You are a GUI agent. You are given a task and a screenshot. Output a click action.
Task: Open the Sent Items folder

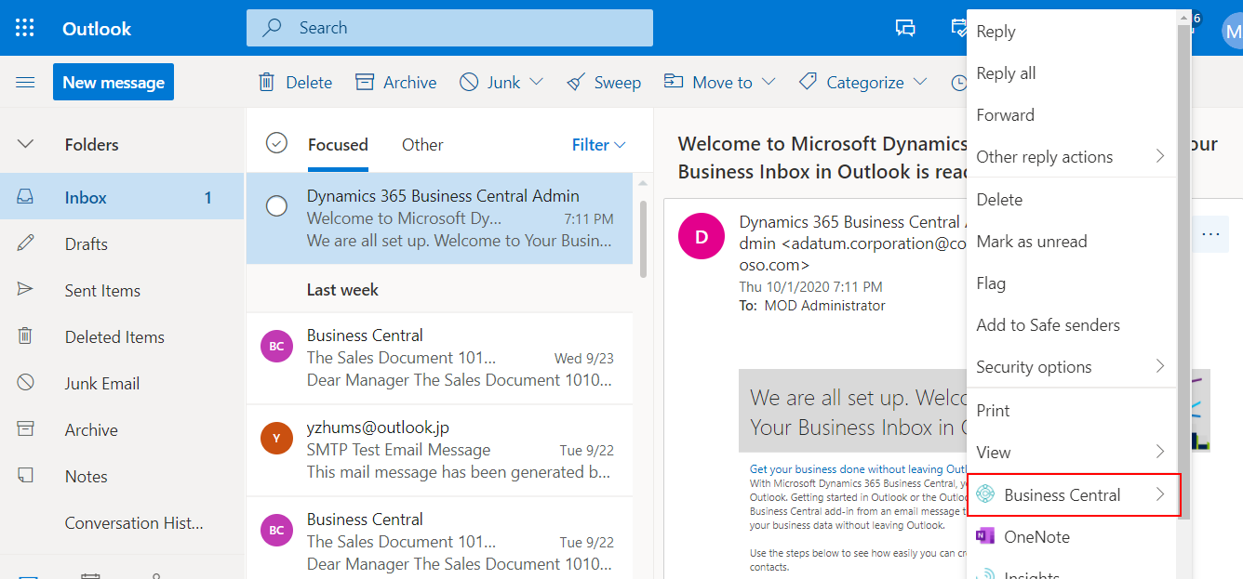(x=102, y=290)
